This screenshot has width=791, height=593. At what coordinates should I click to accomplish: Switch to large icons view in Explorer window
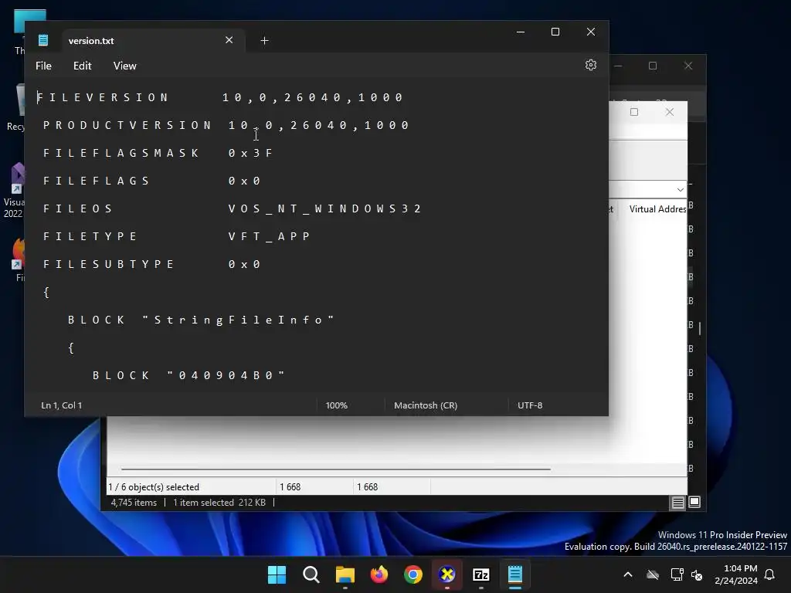pos(694,502)
